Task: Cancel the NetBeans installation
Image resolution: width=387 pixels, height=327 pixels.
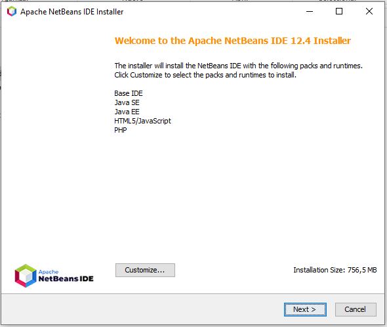Action: [x=356, y=309]
